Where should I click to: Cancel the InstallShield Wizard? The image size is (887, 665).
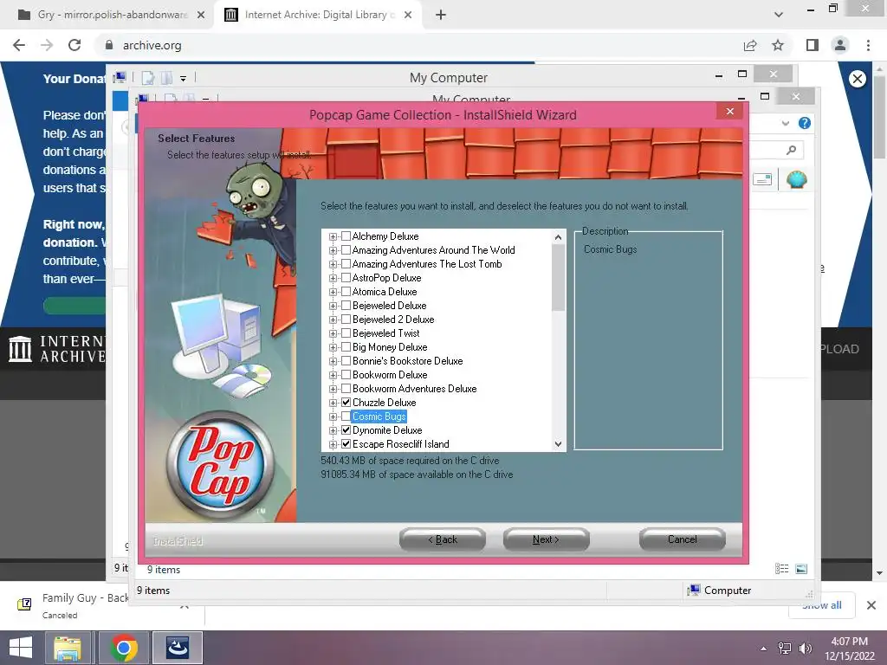point(683,539)
